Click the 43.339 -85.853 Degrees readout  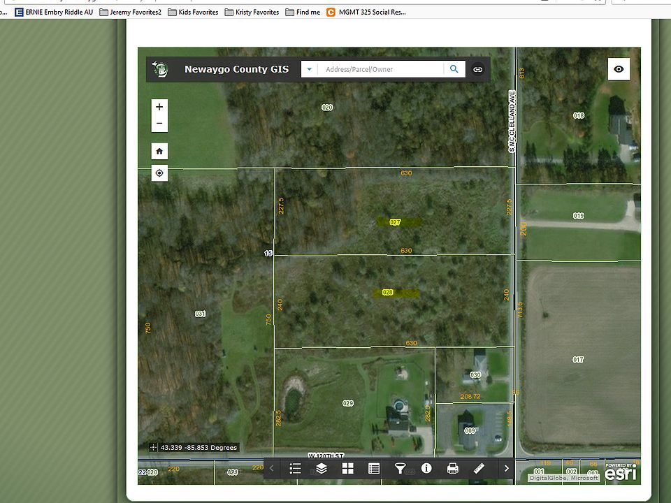coord(199,447)
